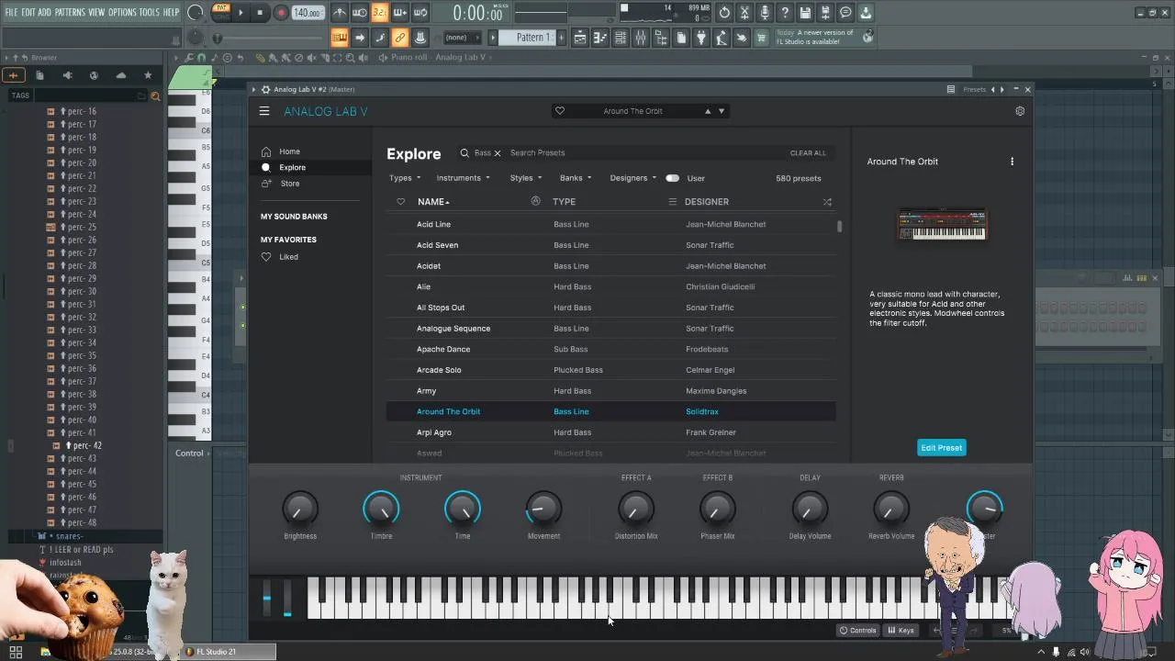Select the Arpi Agro preset
Screen dimensions: 1175x661
click(610, 432)
